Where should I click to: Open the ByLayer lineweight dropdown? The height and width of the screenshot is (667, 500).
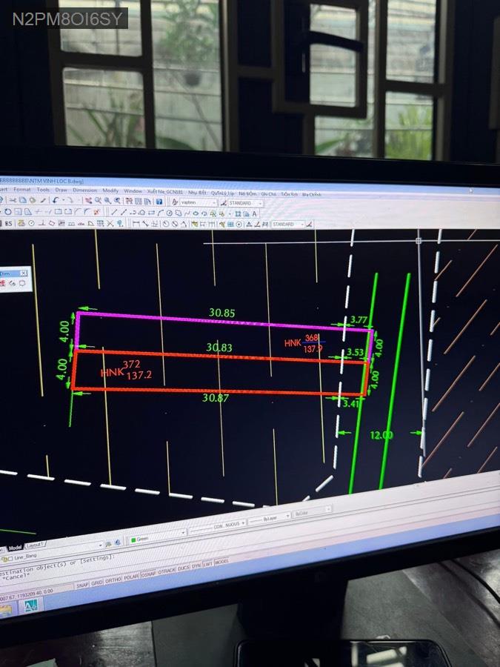pyautogui.click(x=278, y=516)
